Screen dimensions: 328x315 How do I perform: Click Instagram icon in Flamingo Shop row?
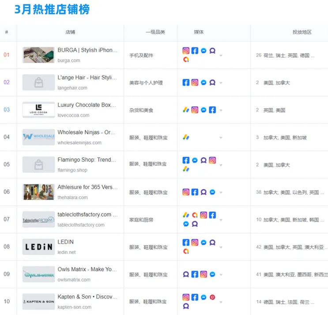click(212, 160)
